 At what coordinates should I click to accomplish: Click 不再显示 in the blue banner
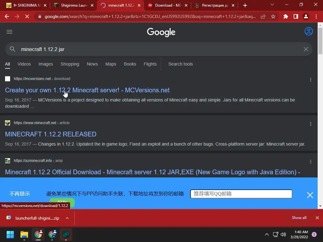click(20, 194)
